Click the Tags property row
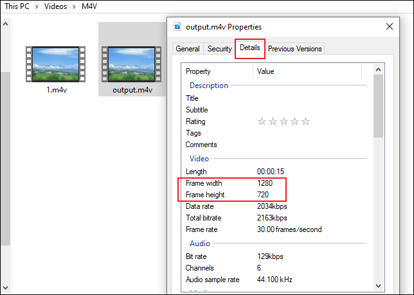414x295 pixels. pos(276,133)
